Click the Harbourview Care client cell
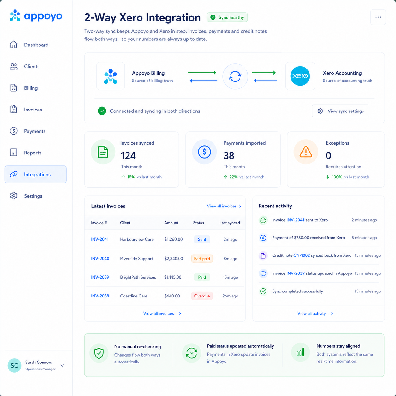The width and height of the screenshot is (396, 396). tap(137, 239)
